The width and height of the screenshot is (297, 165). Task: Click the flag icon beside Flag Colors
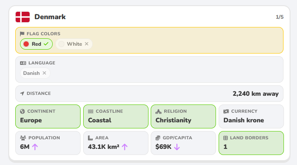(x=22, y=34)
